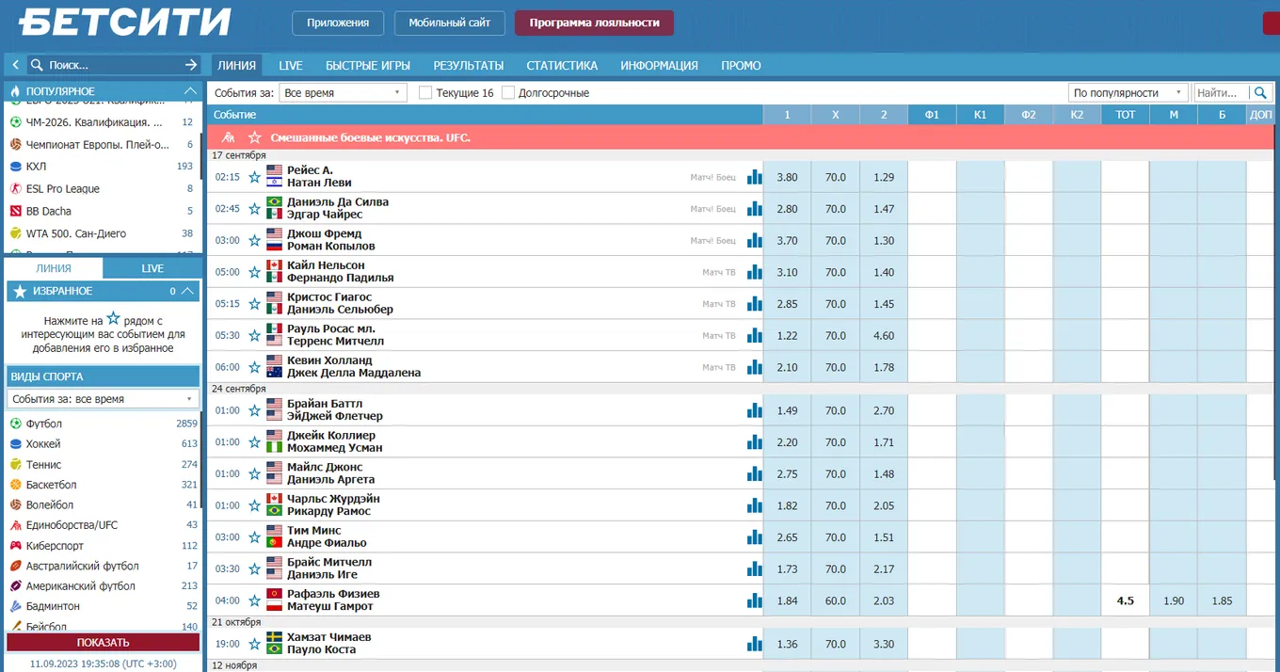Click the fighter icon in UFC red header
The width and height of the screenshot is (1280, 672).
[x=228, y=137]
